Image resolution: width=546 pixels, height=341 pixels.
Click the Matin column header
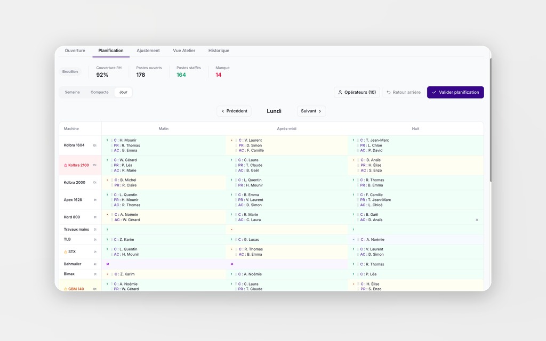pos(163,129)
